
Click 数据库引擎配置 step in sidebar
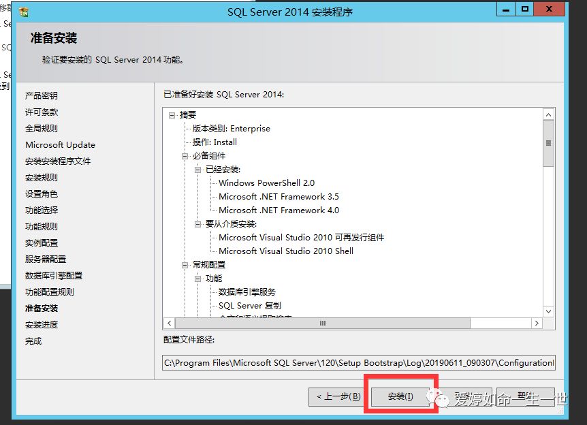click(x=54, y=276)
